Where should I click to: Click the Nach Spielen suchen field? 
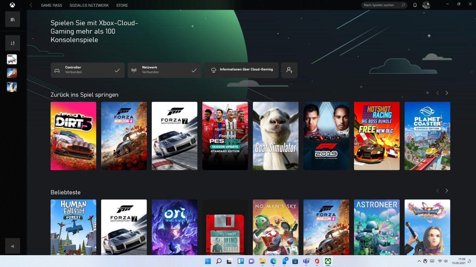point(385,5)
